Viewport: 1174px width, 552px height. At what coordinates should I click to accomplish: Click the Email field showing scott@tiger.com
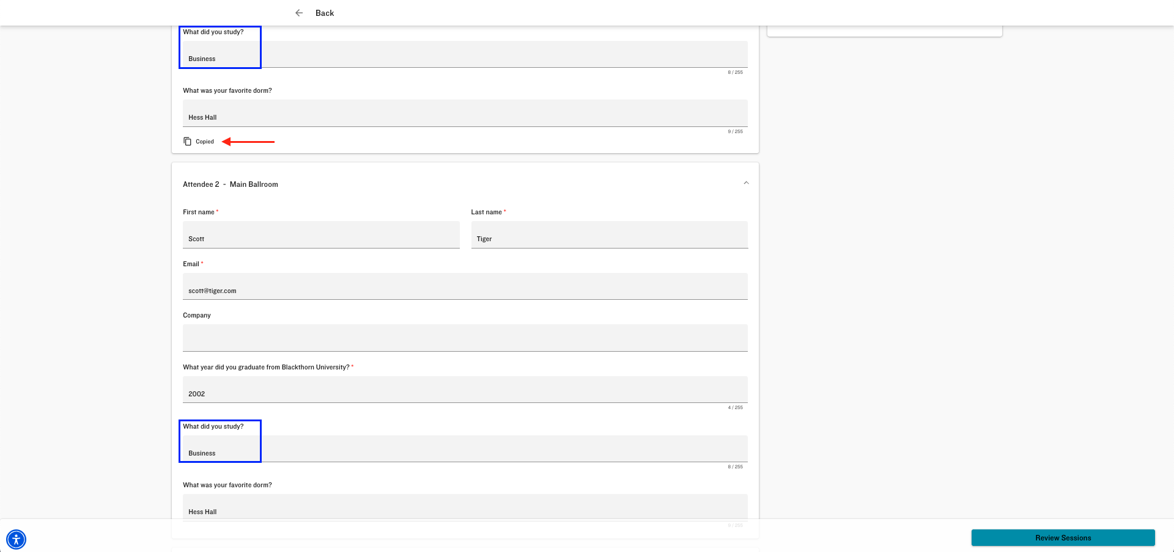point(465,286)
